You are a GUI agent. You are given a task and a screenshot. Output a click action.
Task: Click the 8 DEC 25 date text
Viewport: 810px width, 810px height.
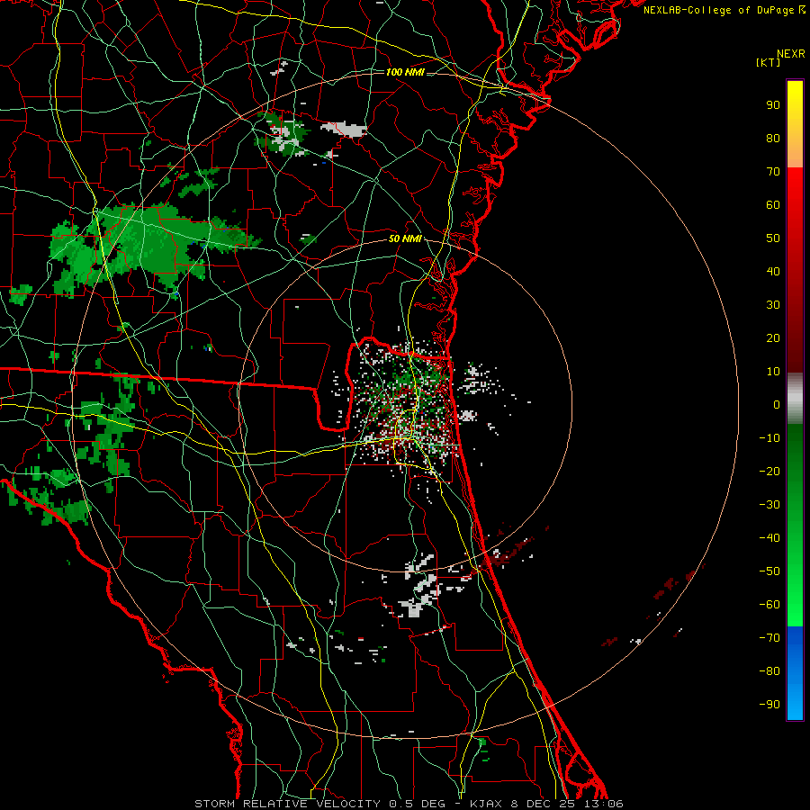(x=543, y=804)
